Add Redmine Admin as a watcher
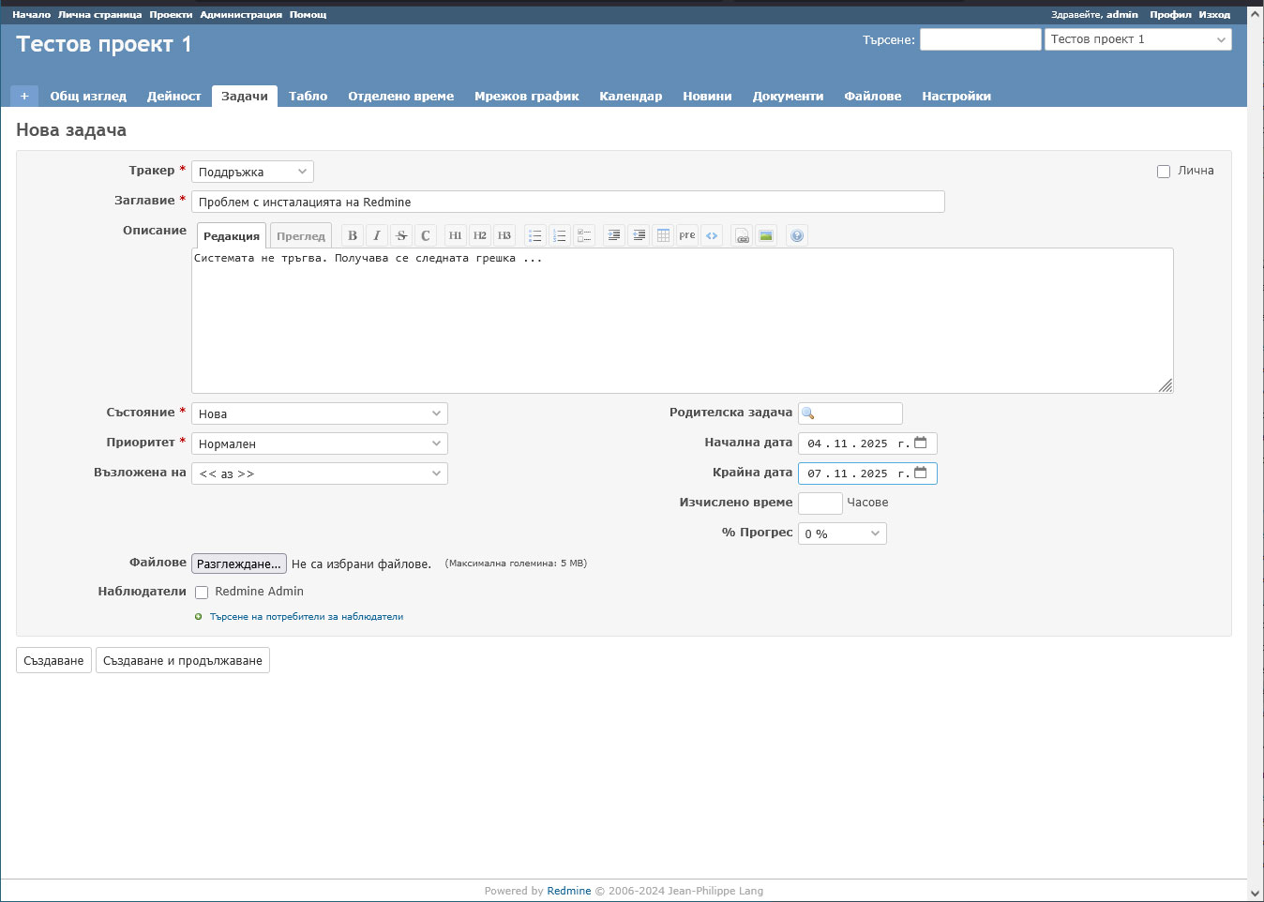 202,593
